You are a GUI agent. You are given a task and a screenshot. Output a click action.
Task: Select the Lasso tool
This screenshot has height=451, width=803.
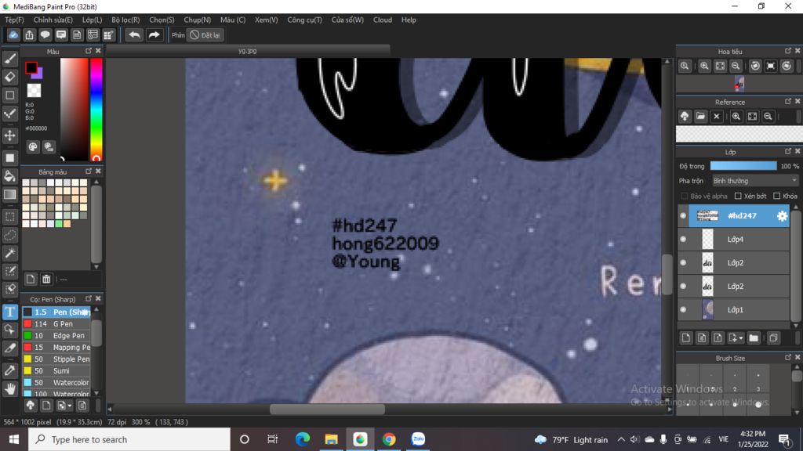(9, 235)
